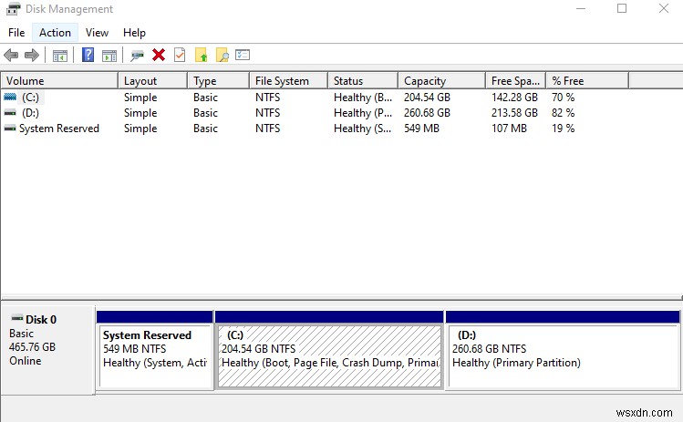Sort by the File System column header
This screenshot has height=422, width=683.
pyautogui.click(x=282, y=81)
